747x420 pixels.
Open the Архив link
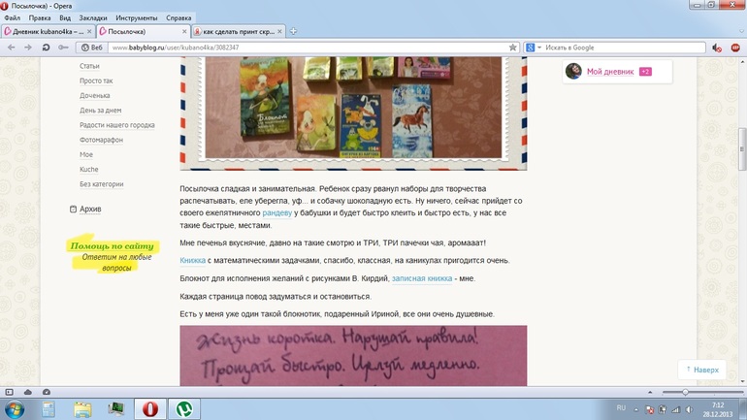90,209
